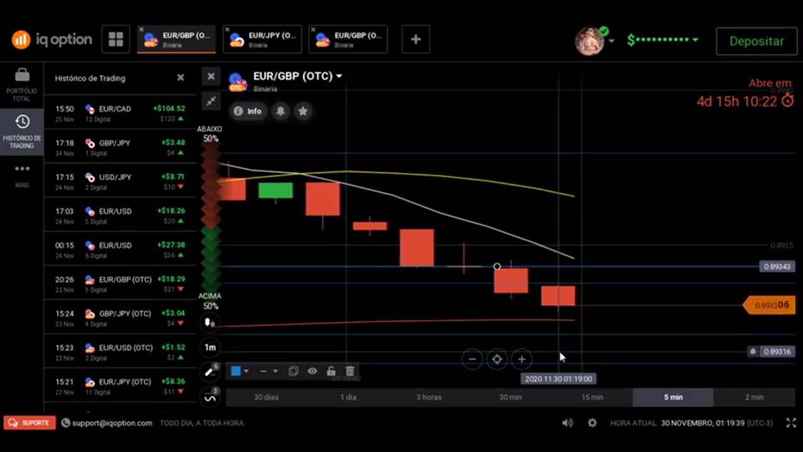Open the EUR/GBP (OTC) 20:26 trade entry
Image resolution: width=803 pixels, height=452 pixels.
[x=120, y=284]
